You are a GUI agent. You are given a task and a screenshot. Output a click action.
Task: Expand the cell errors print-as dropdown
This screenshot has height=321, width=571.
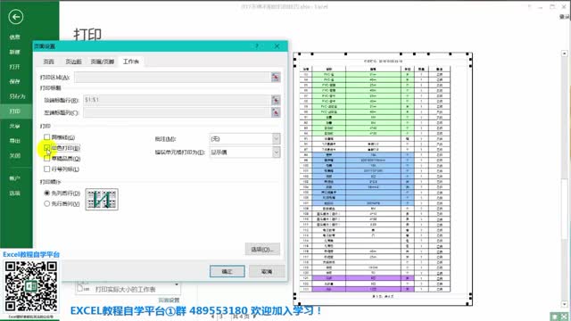coord(245,152)
